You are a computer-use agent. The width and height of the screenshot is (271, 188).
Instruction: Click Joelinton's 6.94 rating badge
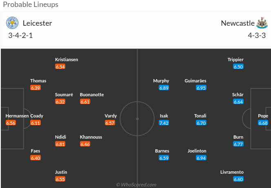pyautogui.click(x=200, y=158)
